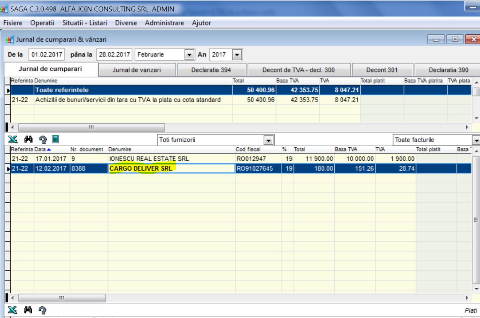This screenshot has width=480, height=318.
Task: Click right arrow of invoice list horizontal scrollbar
Action: [467, 297]
